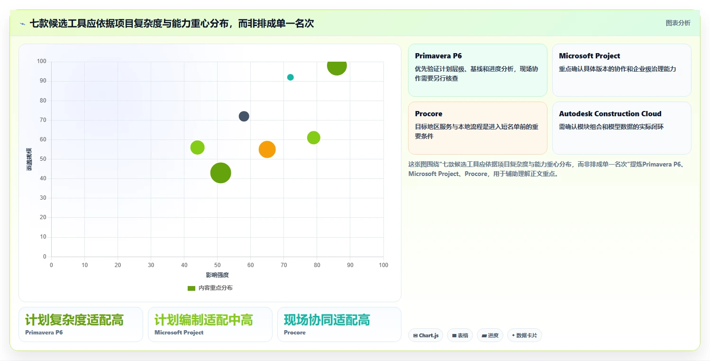Click the 内容重点分布 legend label
This screenshot has width=710, height=361.
215,288
